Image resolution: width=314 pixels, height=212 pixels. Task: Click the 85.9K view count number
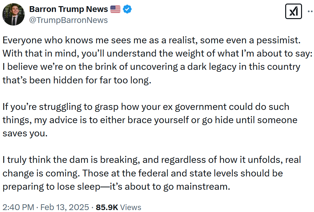(107, 207)
